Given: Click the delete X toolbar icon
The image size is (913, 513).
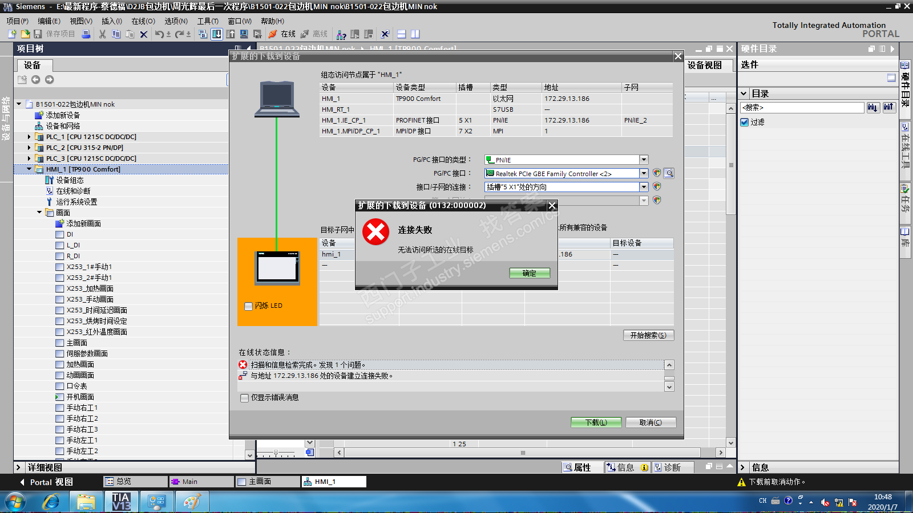Looking at the screenshot, I should pos(144,34).
